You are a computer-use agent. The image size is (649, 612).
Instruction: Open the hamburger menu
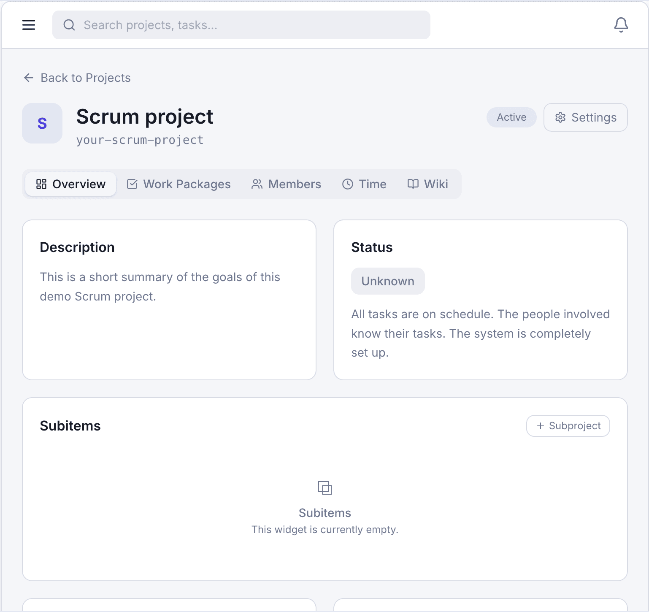28,24
